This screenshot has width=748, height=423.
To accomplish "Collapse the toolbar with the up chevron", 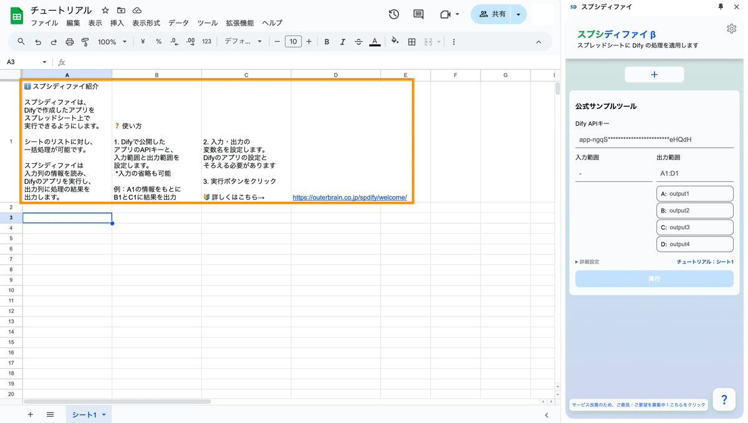I will tap(539, 42).
